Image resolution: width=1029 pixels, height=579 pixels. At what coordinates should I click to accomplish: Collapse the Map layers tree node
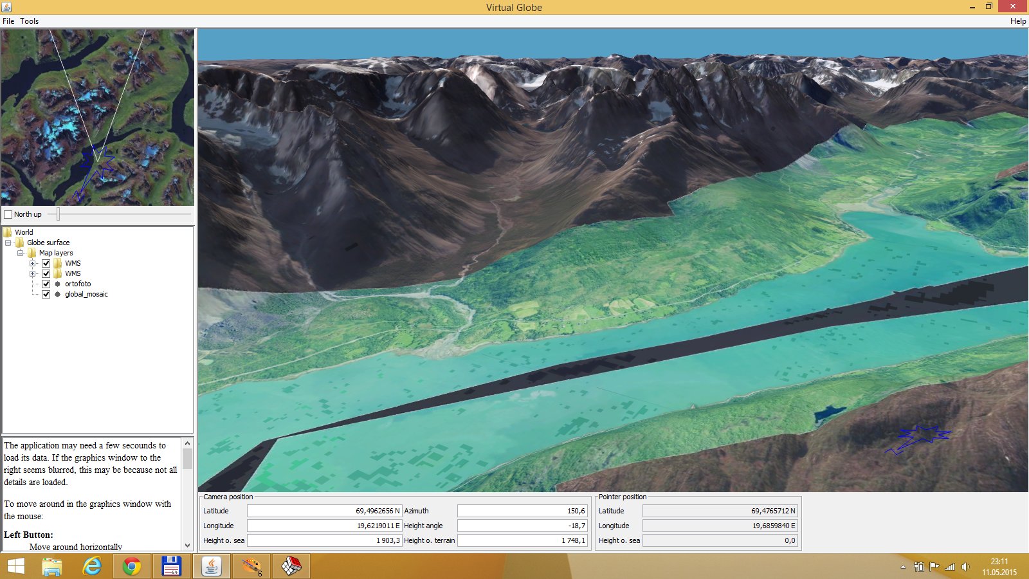(x=21, y=253)
